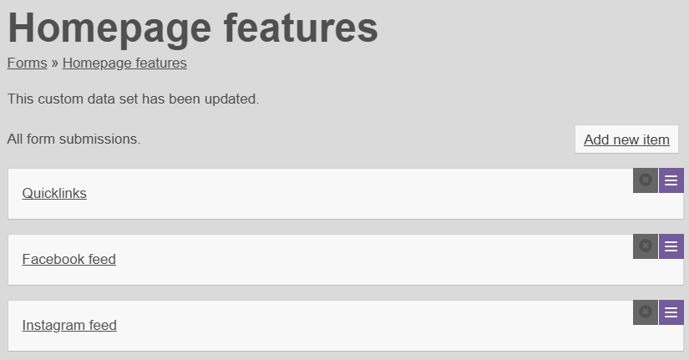Click the Homepage features breadcrumb link

124,63
